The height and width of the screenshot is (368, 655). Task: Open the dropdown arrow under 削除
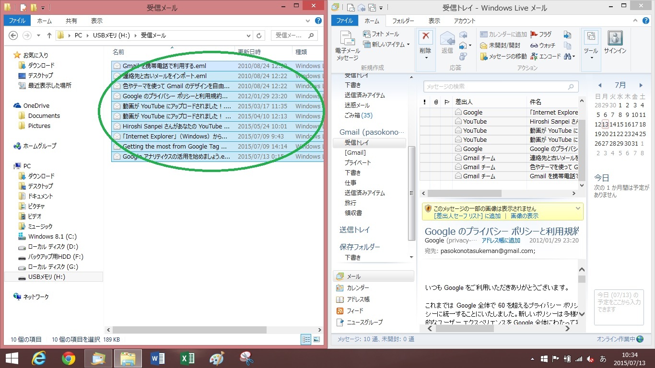coord(425,58)
